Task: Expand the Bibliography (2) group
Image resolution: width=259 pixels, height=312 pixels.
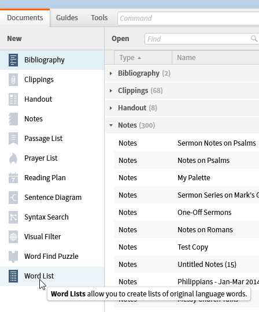Action: 111,73
